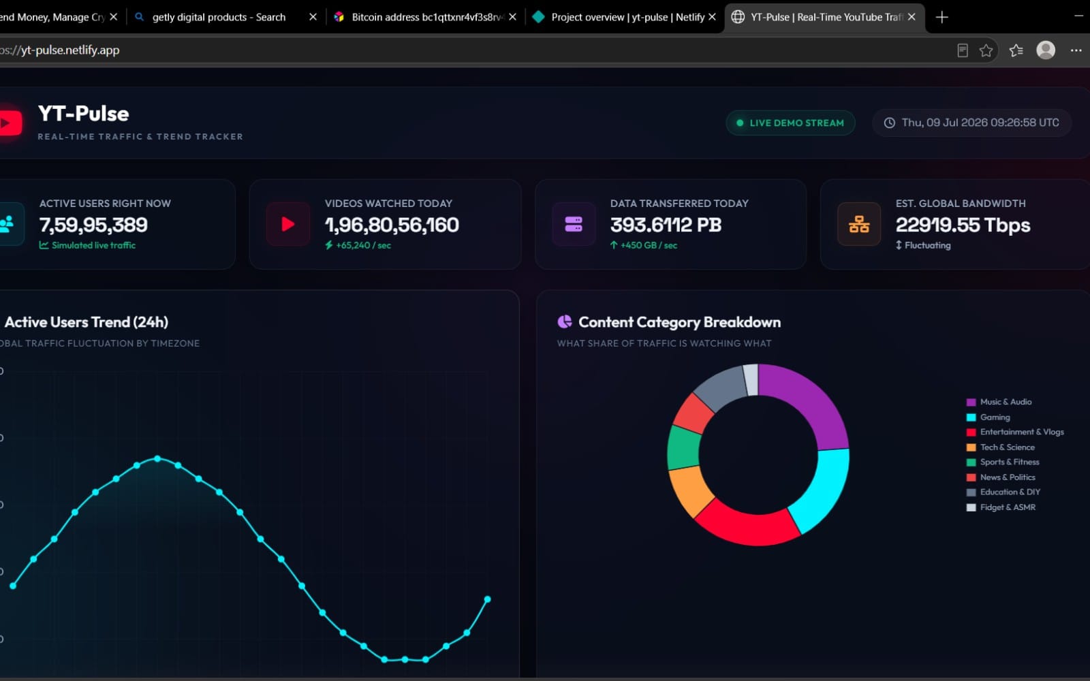
Task: Add this page to favorites with star icon
Action: click(x=986, y=50)
